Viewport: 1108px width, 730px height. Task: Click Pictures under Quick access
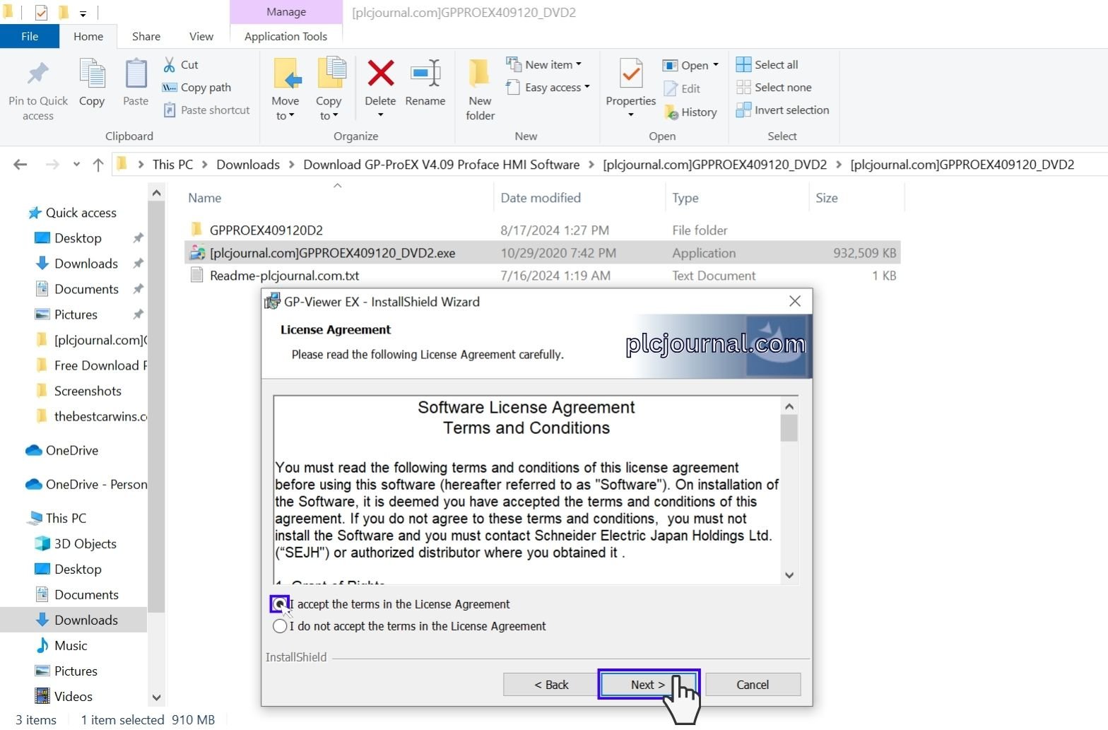[76, 314]
